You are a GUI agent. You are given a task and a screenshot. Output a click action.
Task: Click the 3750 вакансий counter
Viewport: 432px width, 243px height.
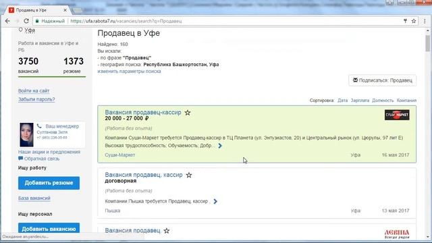pos(28,65)
